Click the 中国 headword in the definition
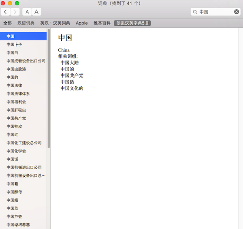The height and width of the screenshot is (229, 243). tap(65, 38)
